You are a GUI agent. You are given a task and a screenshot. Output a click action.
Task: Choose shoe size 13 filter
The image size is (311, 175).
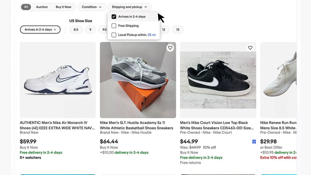coord(178,30)
